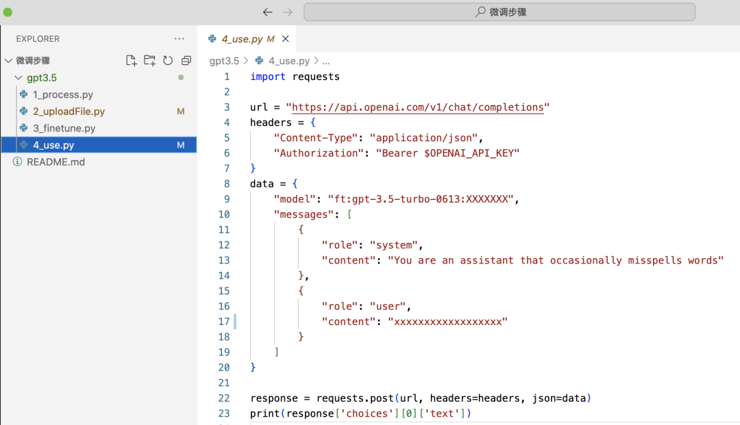Click the 4_use.py breadcrumb segment
The width and height of the screenshot is (740, 425).
click(289, 61)
